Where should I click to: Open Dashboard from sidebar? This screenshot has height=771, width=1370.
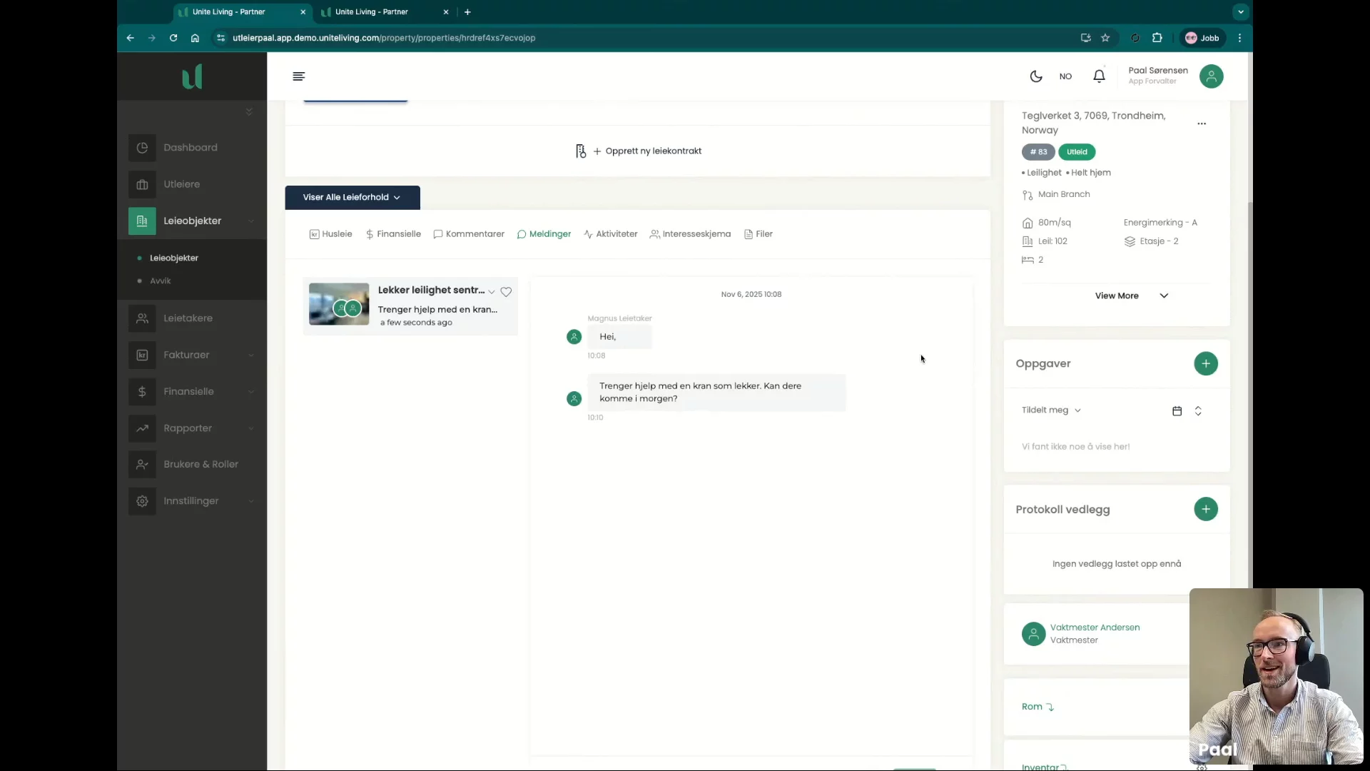click(x=190, y=148)
